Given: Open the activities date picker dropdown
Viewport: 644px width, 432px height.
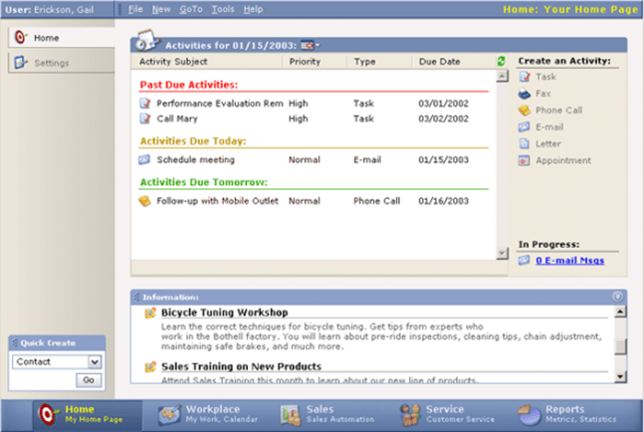Looking at the screenshot, I should pos(310,45).
